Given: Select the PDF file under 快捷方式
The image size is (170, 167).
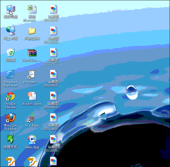Looking at the screenshot, I should 11,162.
